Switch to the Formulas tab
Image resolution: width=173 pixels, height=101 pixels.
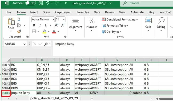(83, 12)
